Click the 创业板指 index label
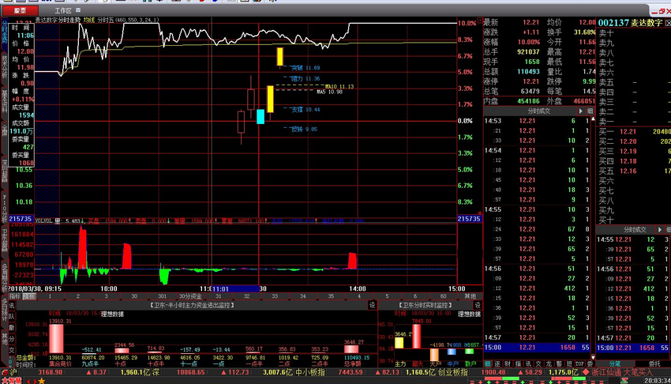 pyautogui.click(x=453, y=372)
